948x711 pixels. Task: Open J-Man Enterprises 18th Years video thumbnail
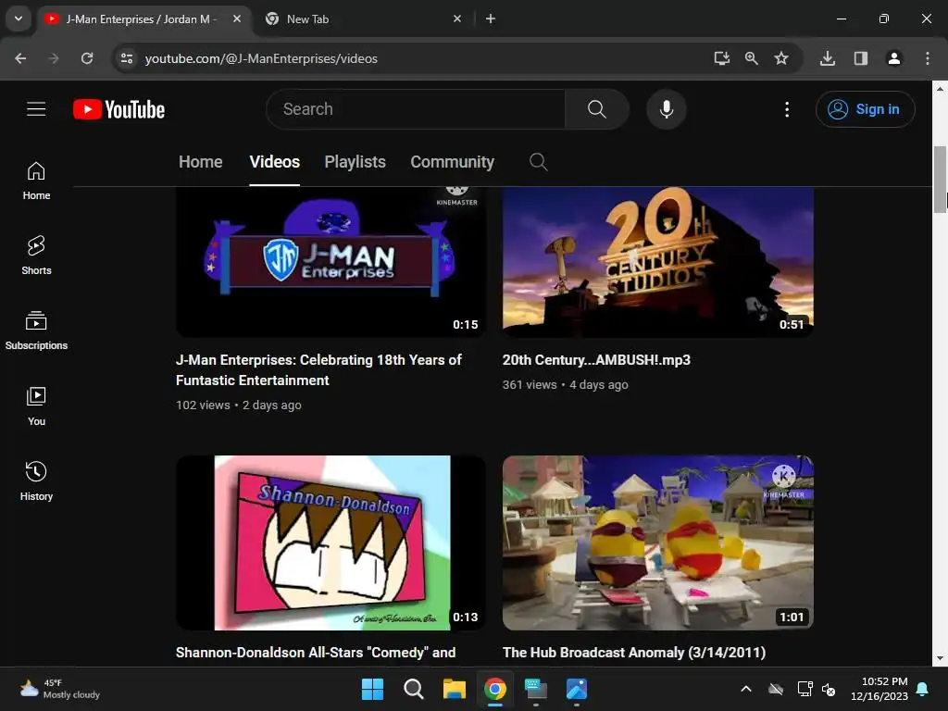(331, 262)
